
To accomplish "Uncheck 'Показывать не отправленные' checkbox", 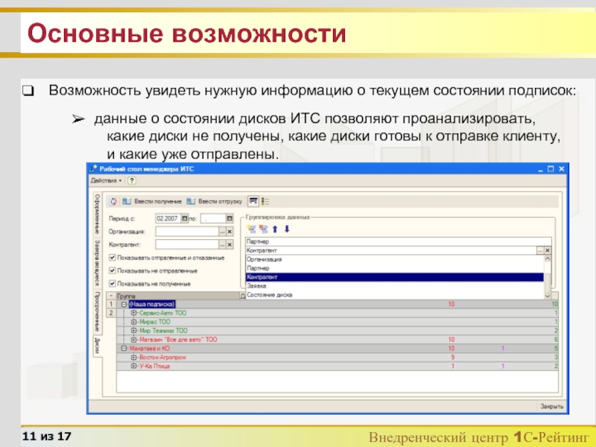I will click(x=112, y=270).
